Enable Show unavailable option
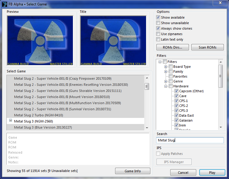The width and height of the screenshot is (229, 179). coord(158,23)
